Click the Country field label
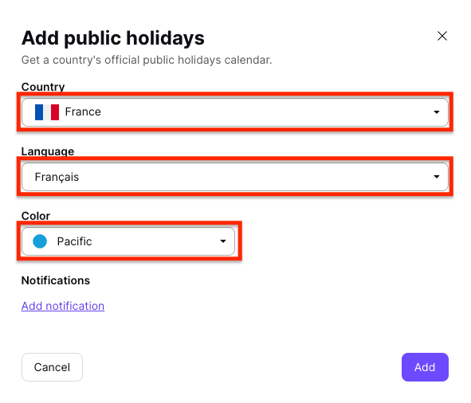 click(43, 87)
